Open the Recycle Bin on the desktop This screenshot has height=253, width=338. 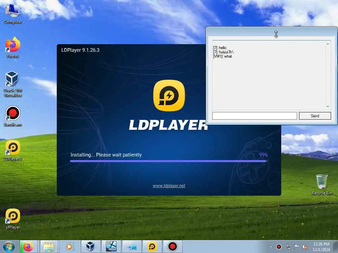click(321, 184)
